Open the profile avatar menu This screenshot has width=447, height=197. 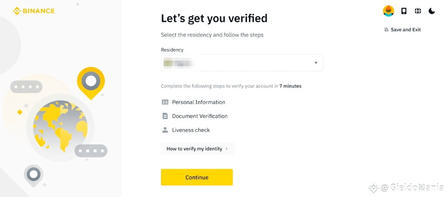click(388, 11)
